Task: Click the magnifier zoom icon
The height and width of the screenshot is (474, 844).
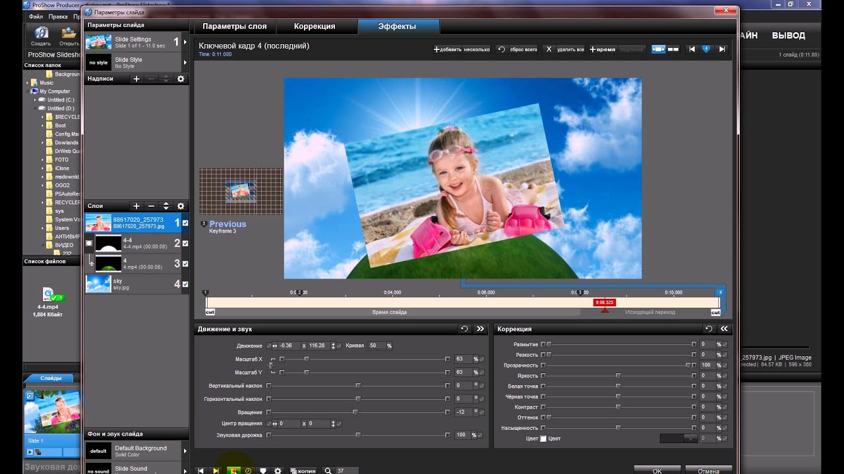Action: point(328,471)
